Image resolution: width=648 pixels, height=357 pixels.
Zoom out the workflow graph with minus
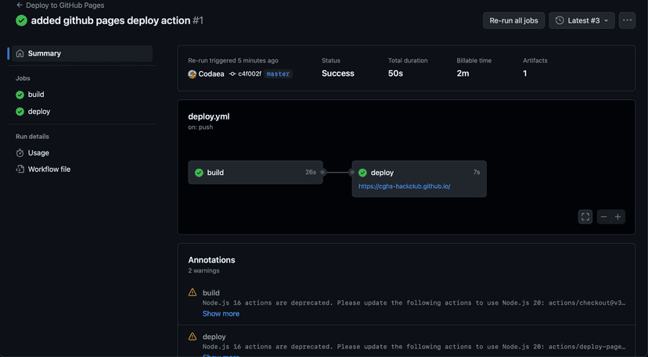tap(603, 217)
